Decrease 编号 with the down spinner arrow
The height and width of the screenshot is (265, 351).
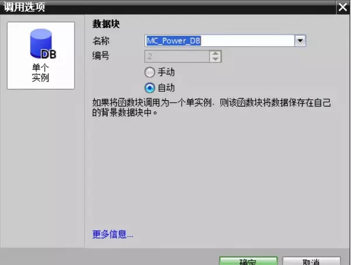[x=215, y=59]
